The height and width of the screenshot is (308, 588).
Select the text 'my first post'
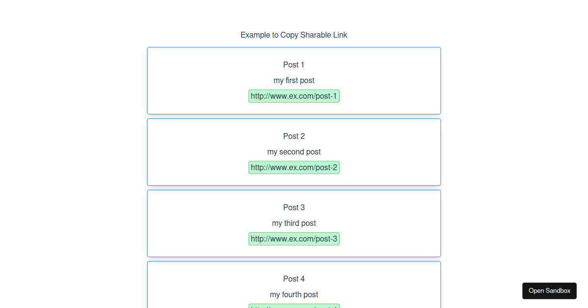(294, 80)
